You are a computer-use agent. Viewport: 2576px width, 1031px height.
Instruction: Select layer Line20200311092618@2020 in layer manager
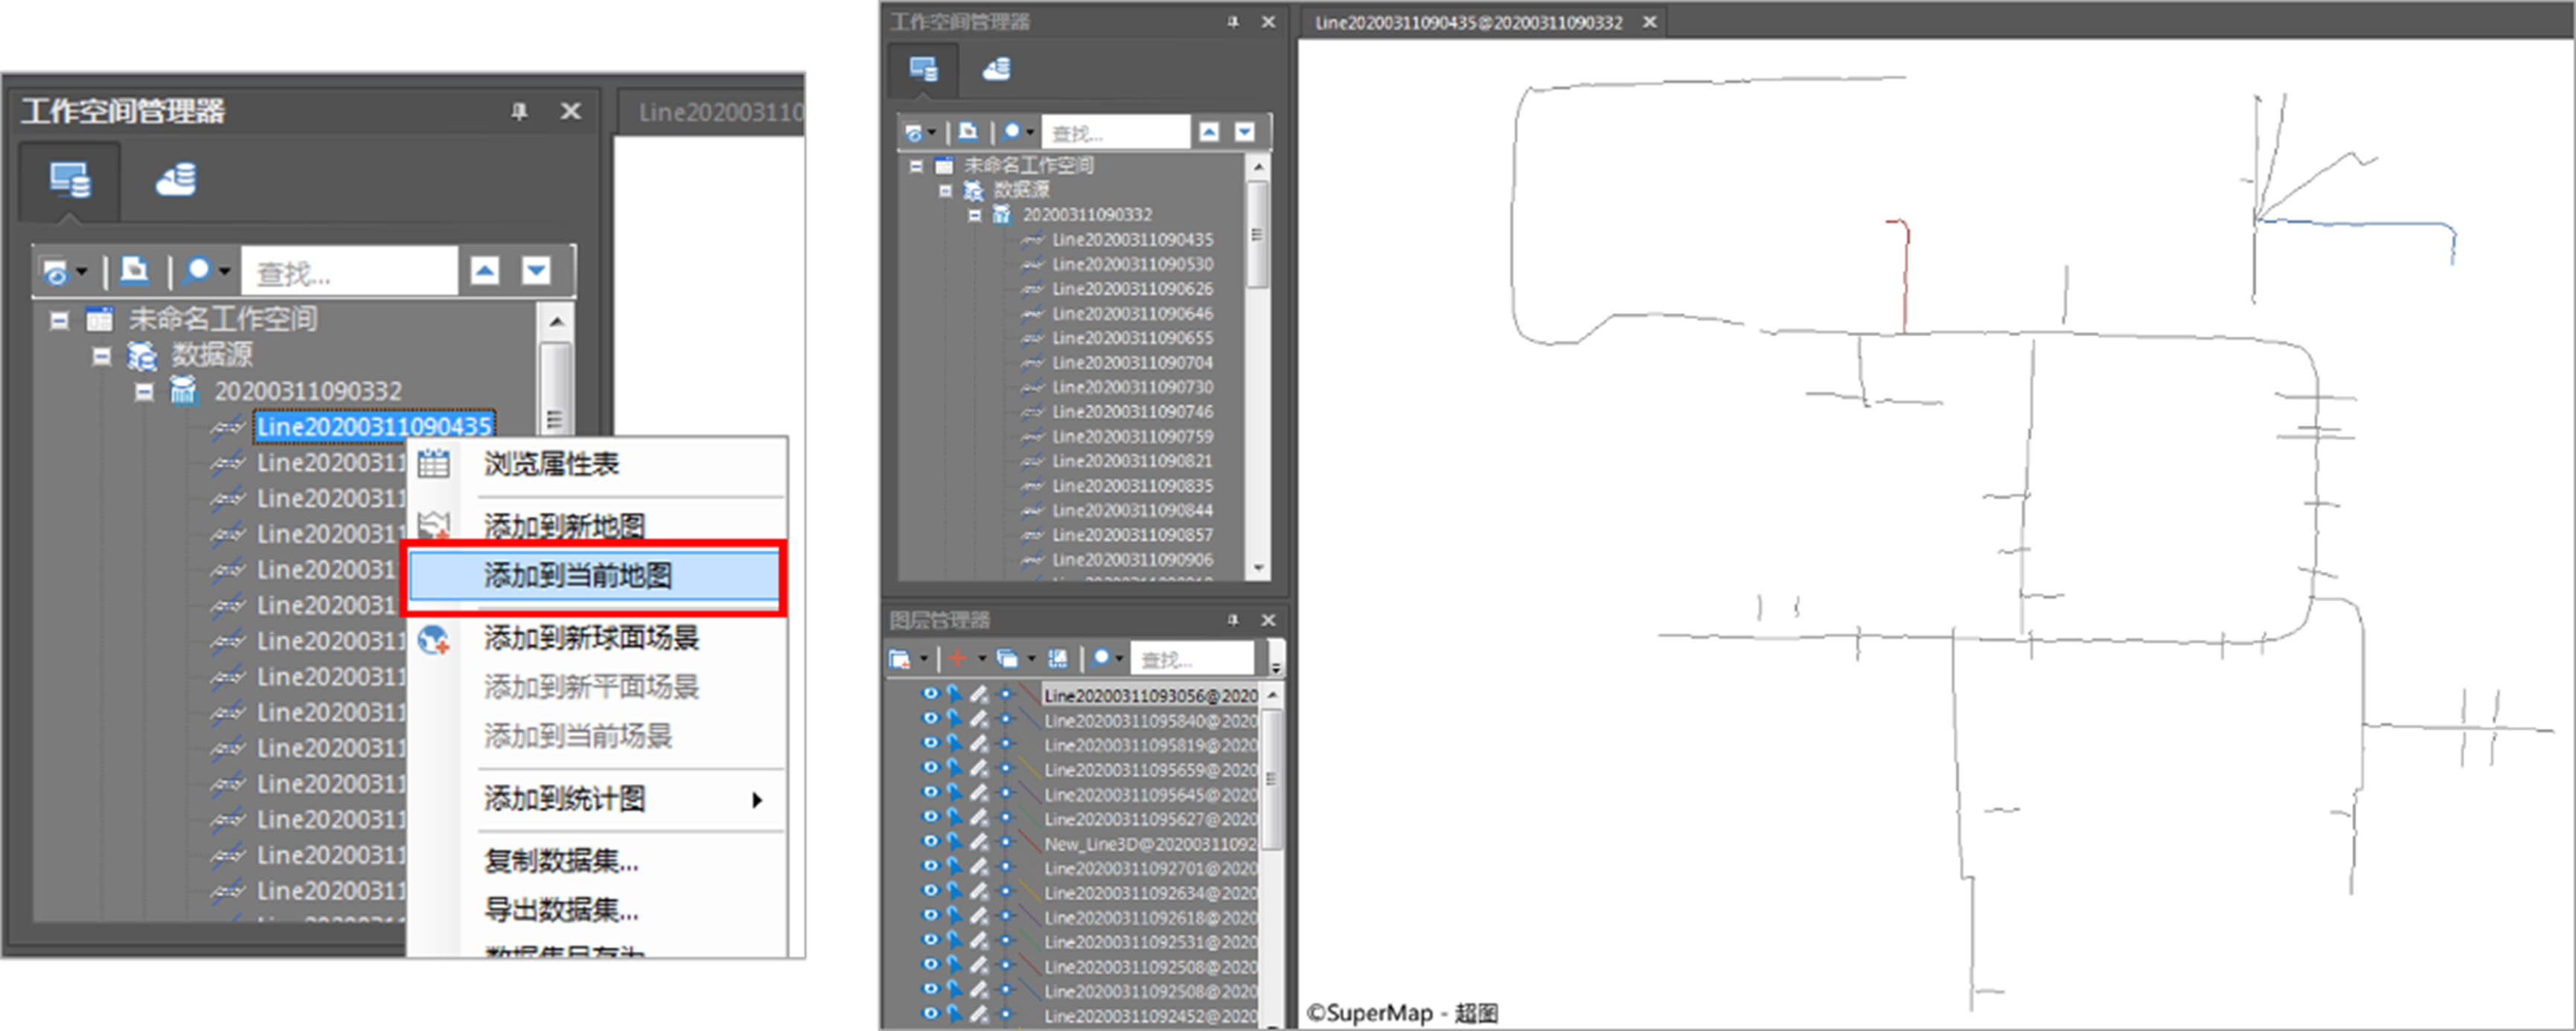(1150, 916)
